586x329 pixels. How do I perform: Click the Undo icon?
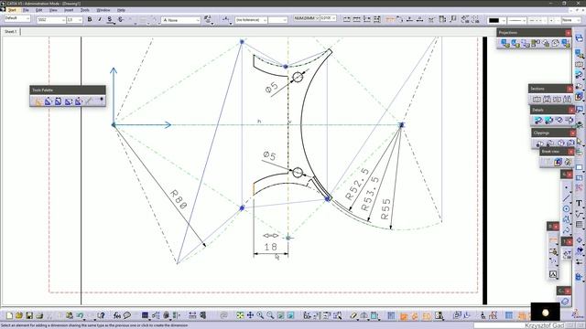[80, 315]
